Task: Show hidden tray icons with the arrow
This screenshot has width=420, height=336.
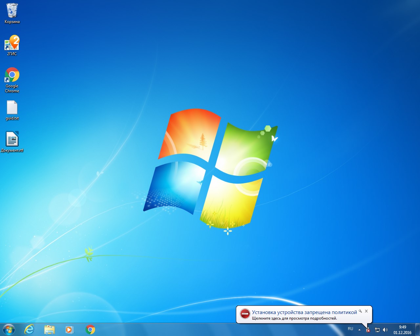Action: point(359,329)
